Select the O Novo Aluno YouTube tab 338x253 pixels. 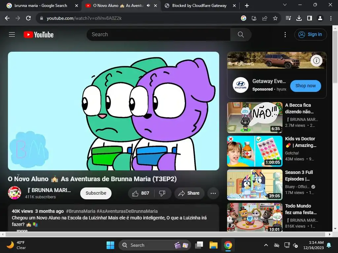coord(118,6)
